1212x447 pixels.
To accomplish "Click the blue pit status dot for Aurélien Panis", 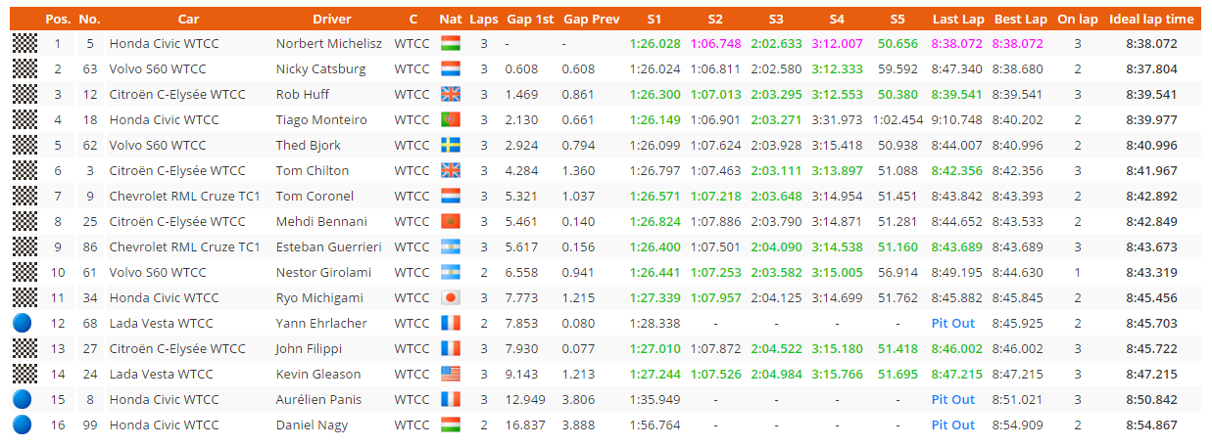I will click(23, 399).
